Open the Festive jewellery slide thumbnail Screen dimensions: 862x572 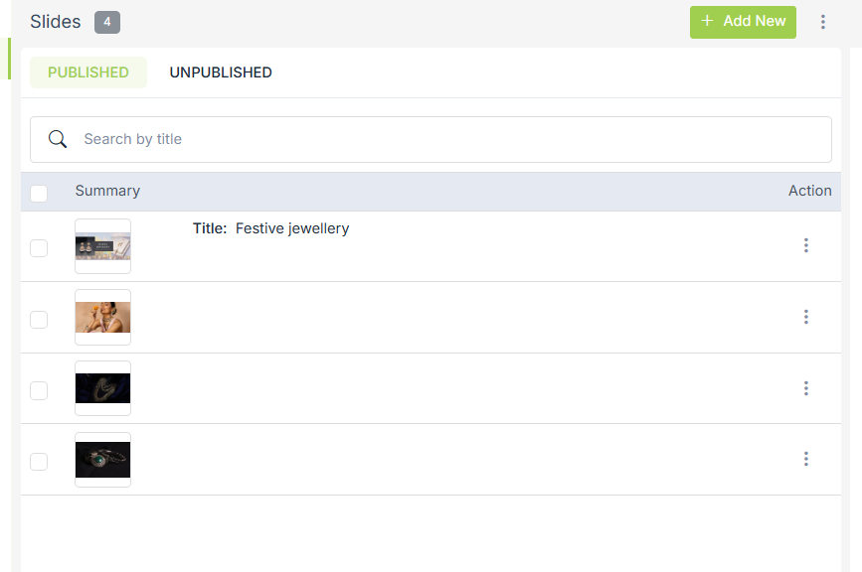102,246
